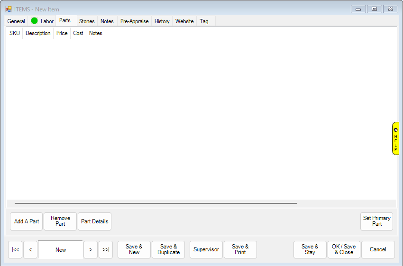Go to next item using > button
The width and height of the screenshot is (403, 266).
(x=90, y=250)
